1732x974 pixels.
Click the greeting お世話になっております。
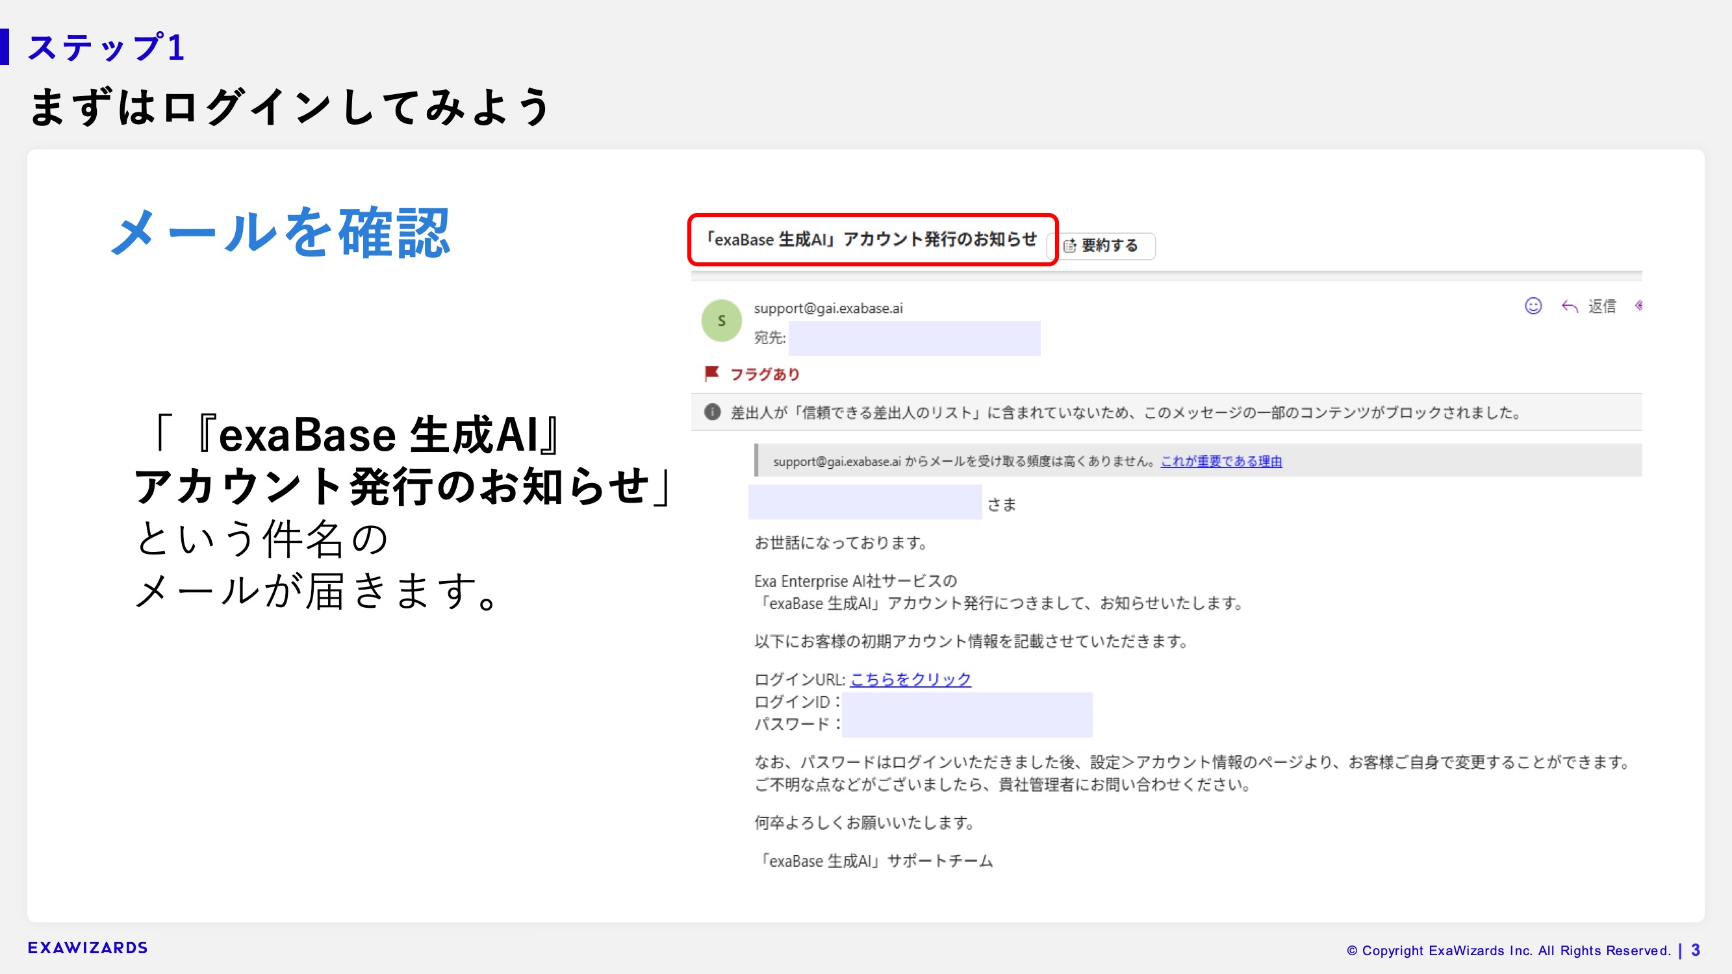[841, 542]
